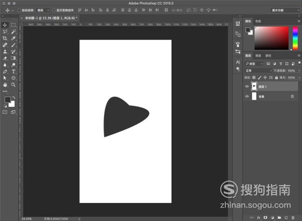Select the Rectangular Marquee tool

click(13, 25)
